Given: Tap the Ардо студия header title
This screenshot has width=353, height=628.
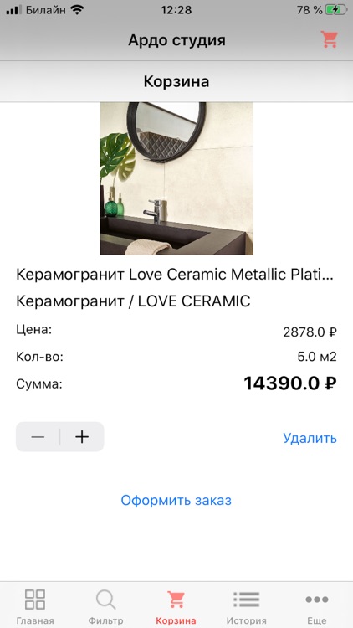Looking at the screenshot, I should click(x=176, y=40).
